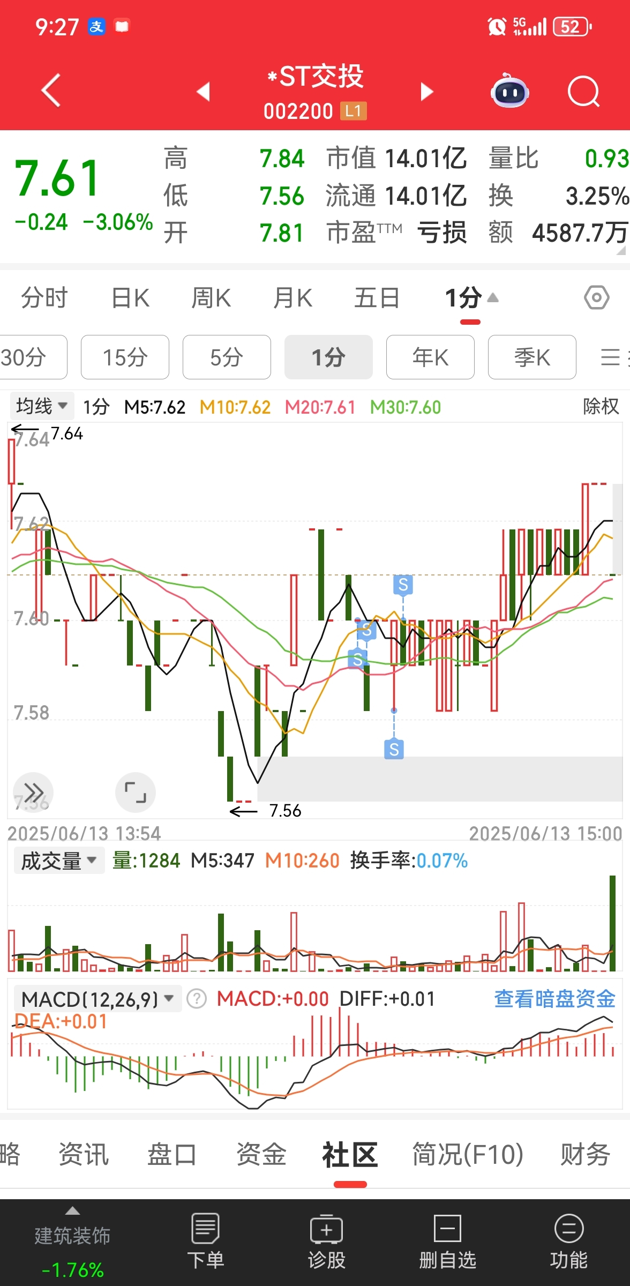
Task: Tap the MACD help question mark icon
Action: point(197,999)
